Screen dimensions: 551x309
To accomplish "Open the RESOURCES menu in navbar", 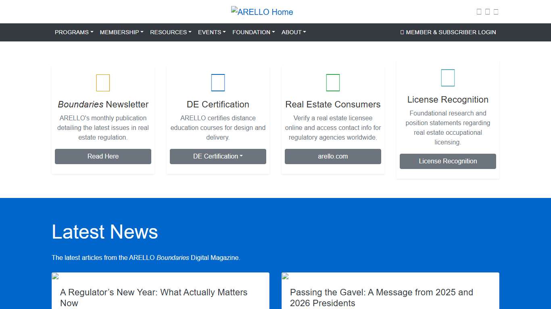I will (171, 32).
